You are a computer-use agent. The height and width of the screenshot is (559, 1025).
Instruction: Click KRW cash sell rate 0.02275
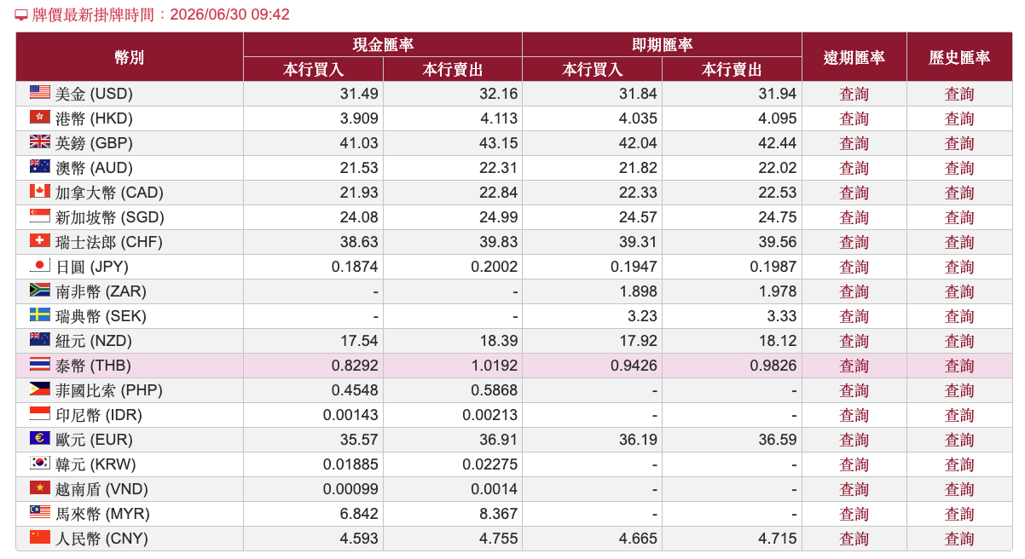pos(490,464)
